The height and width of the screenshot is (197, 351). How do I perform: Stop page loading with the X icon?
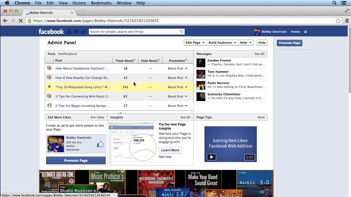click(x=20, y=21)
